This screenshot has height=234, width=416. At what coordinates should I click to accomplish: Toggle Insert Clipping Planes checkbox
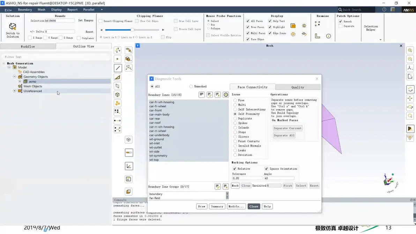[x=101, y=21]
